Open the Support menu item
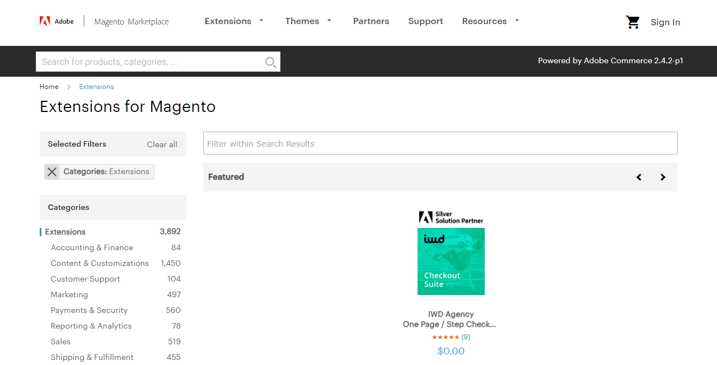 pyautogui.click(x=425, y=21)
